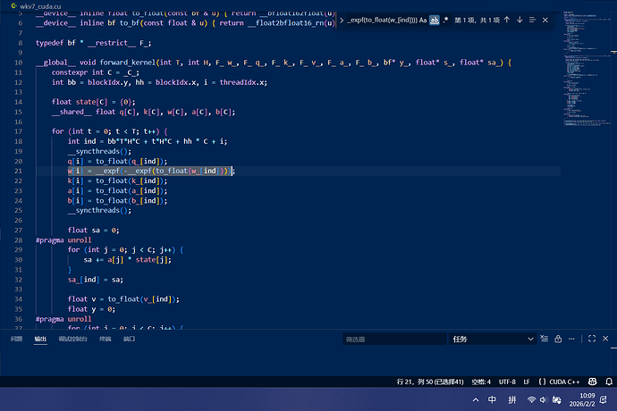Click find in selection icon
Screen dimensions: 617x411
click(x=532, y=19)
